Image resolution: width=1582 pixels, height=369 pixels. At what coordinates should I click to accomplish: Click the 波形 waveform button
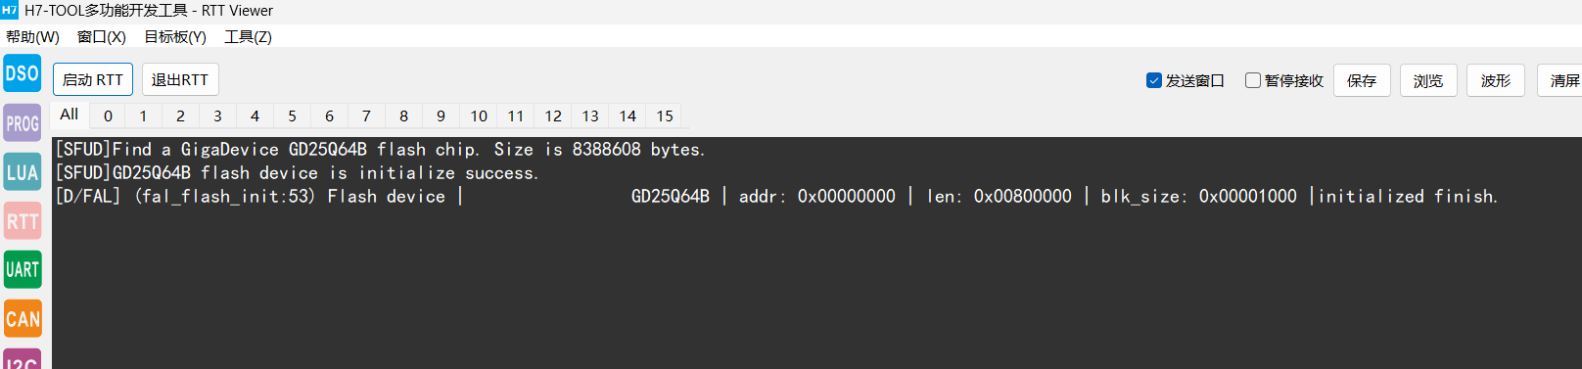[1496, 80]
